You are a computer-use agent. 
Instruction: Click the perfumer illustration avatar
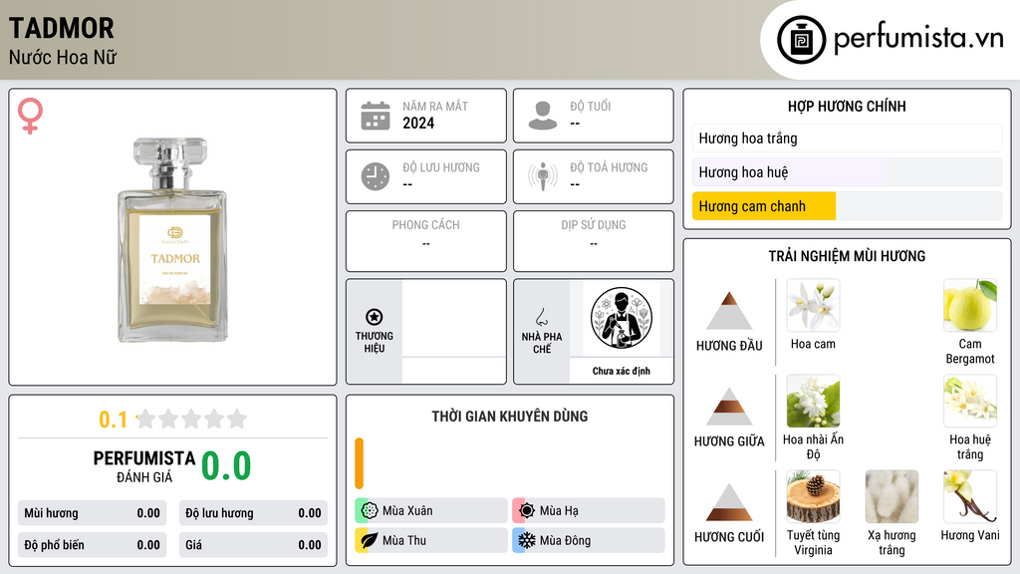(622, 318)
